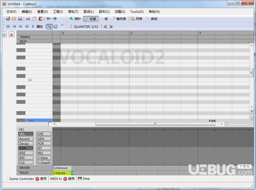The image size is (256, 190).
Task: Select the PBS control curve button
Action: pyautogui.click(x=44, y=153)
